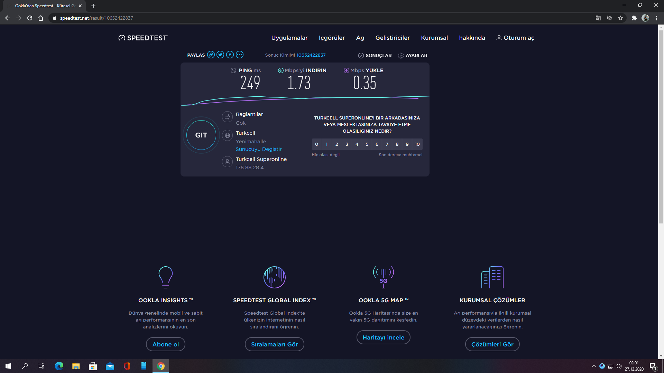
Task: Share result via Twitter icon
Action: [220, 55]
